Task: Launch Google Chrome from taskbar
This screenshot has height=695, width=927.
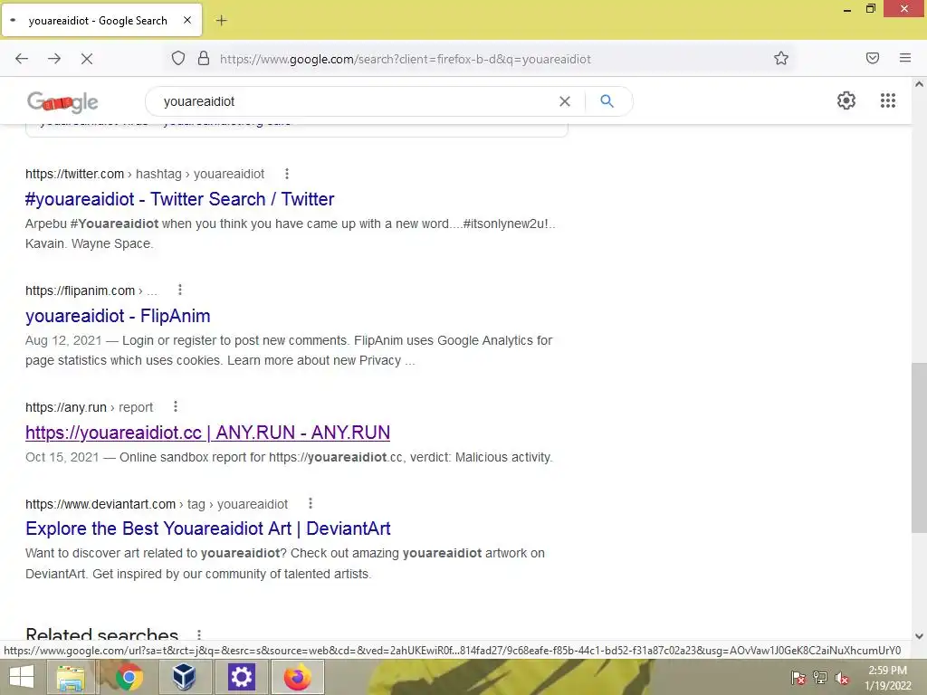Action: tap(129, 677)
